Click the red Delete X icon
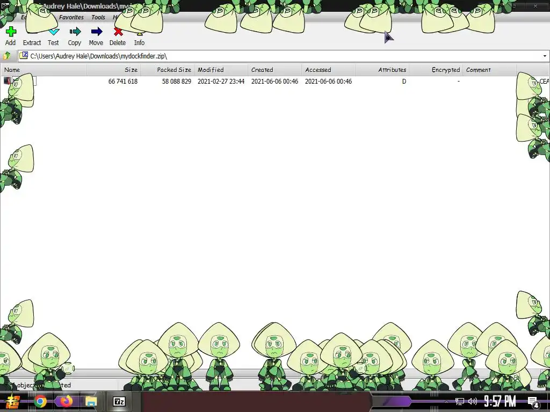 (118, 32)
